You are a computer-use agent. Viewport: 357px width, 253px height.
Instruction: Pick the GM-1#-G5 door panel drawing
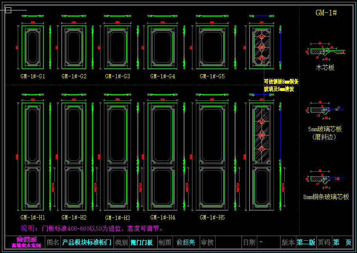212,47
